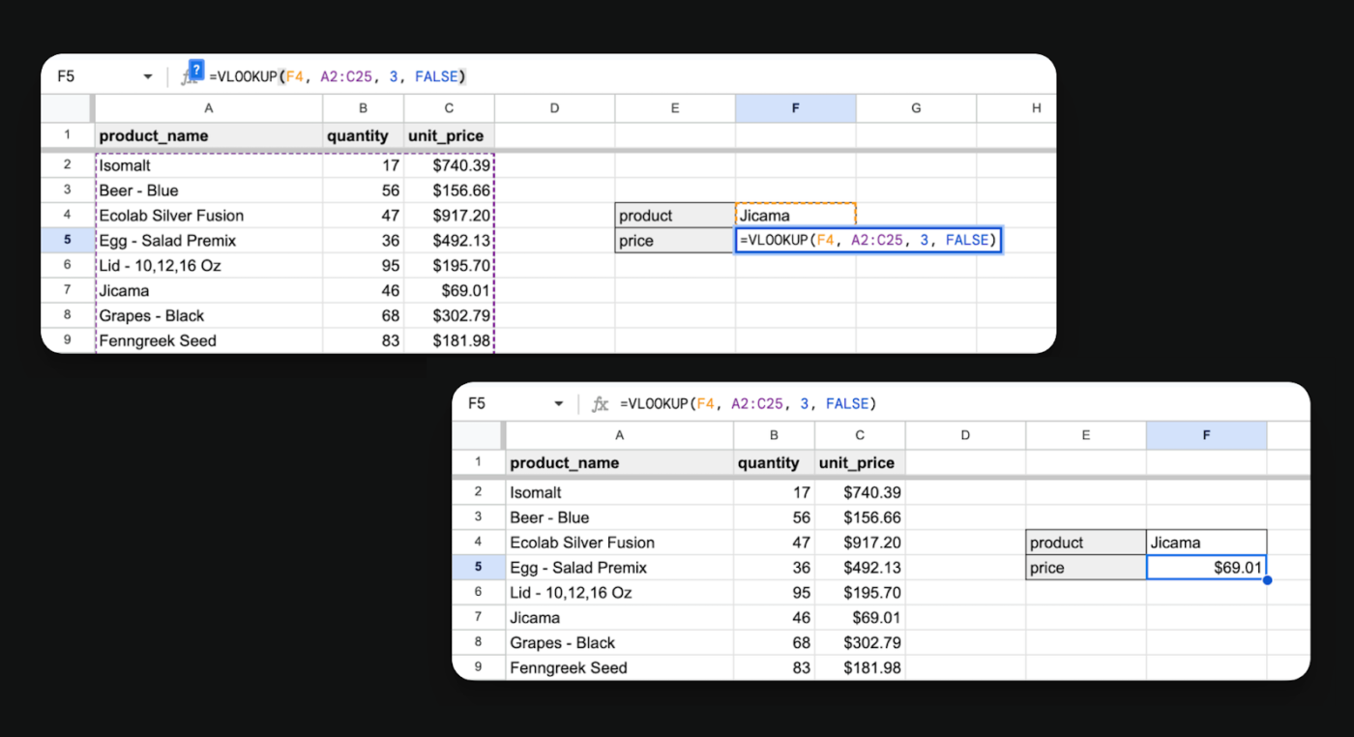
Task: Click the formula bar text in the lower spreadsheet
Action: coord(748,404)
